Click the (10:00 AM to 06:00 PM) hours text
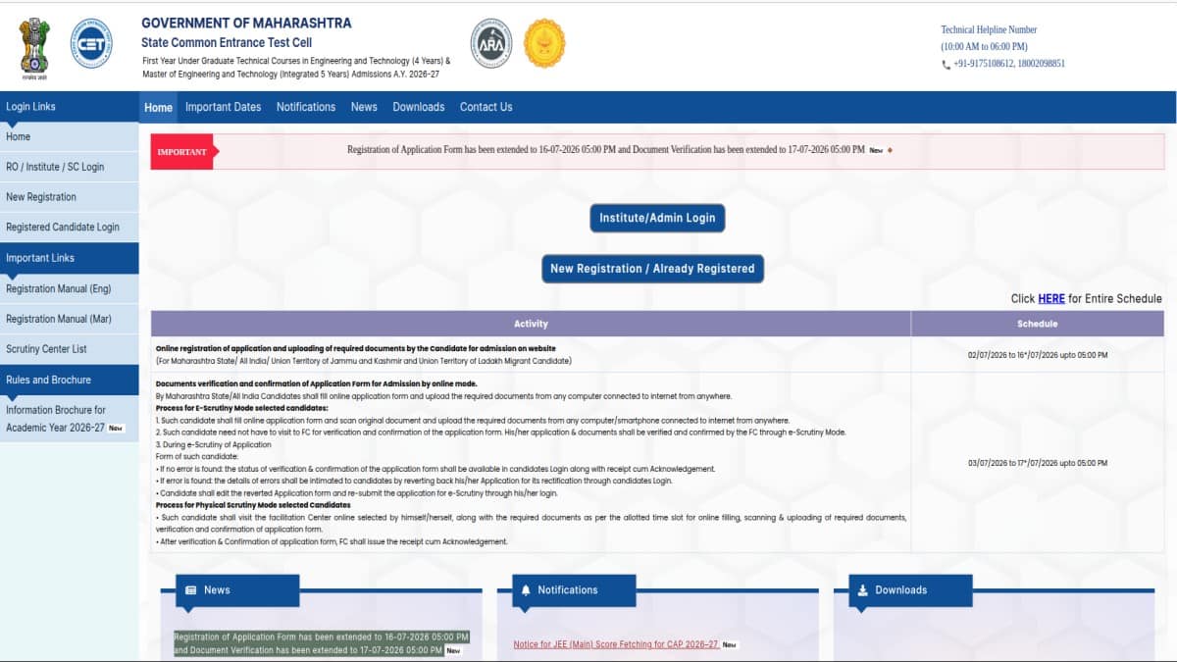 (984, 46)
